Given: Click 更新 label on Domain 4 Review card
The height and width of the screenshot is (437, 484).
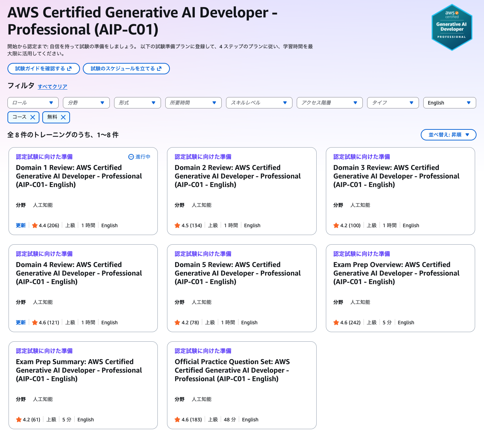Looking at the screenshot, I should [21, 323].
